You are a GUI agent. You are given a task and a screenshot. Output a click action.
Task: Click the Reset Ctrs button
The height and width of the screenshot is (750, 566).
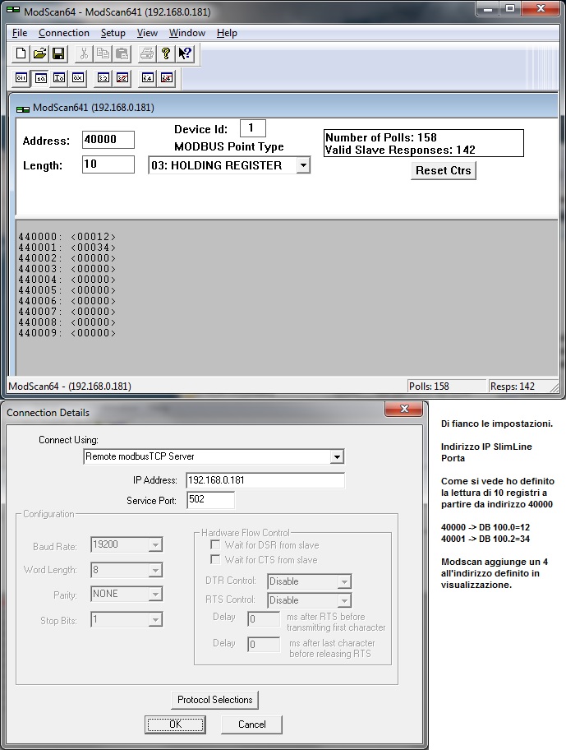(444, 171)
